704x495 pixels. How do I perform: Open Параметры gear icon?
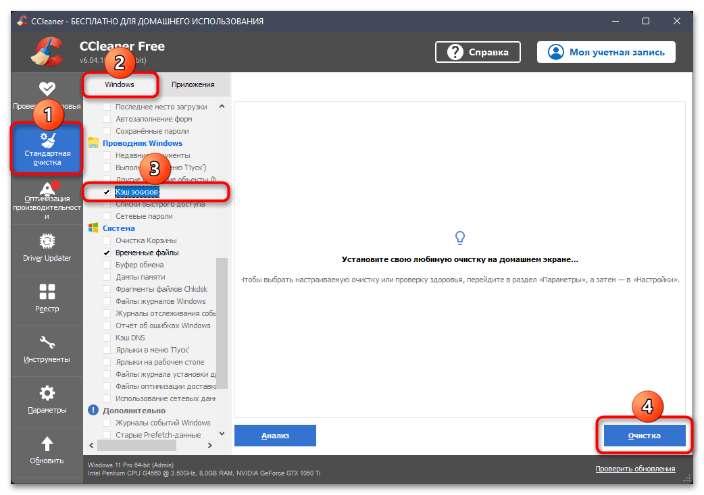(x=47, y=393)
